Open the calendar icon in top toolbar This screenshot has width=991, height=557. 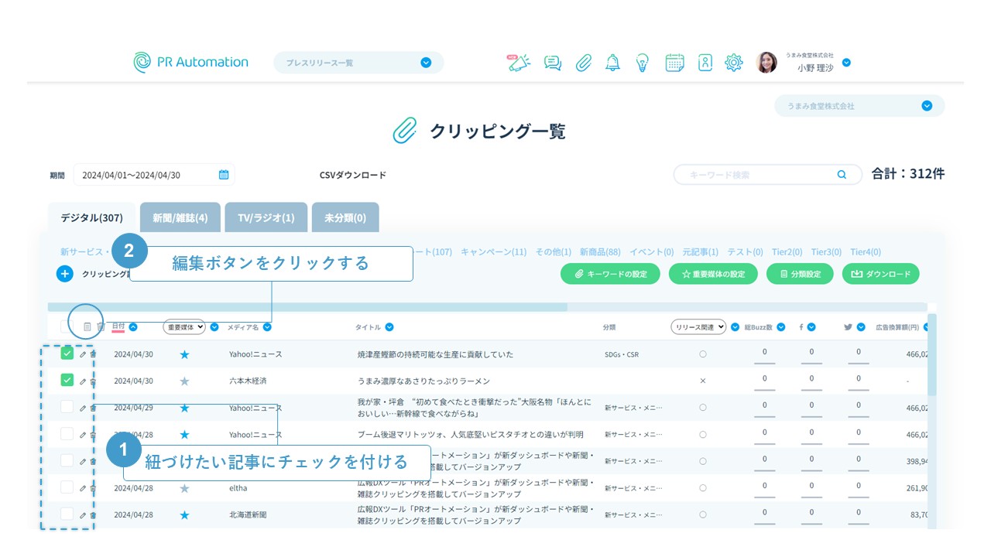coord(674,63)
